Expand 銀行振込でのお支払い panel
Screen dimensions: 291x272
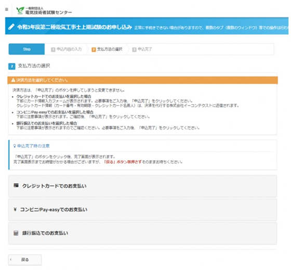coord(142,233)
